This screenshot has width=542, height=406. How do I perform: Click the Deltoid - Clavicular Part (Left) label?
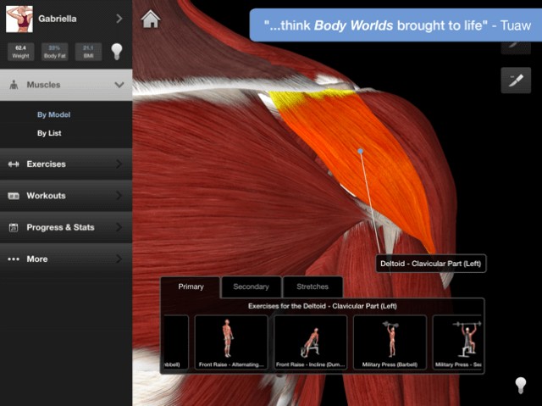coord(430,264)
